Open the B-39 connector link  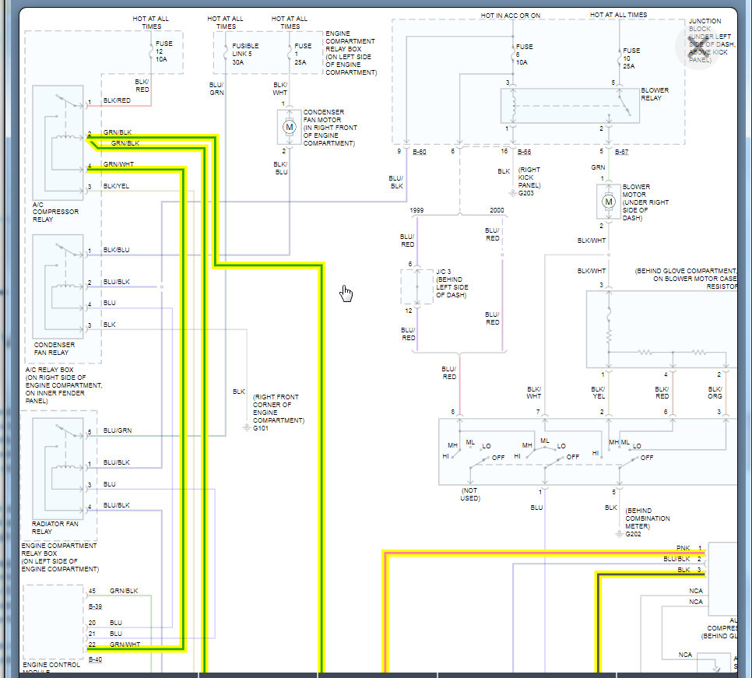coord(96,606)
